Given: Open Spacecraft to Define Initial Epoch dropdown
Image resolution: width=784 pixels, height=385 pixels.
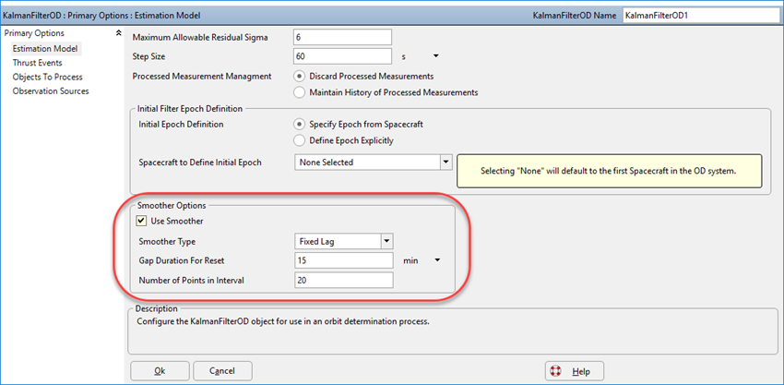Looking at the screenshot, I should pyautogui.click(x=445, y=162).
